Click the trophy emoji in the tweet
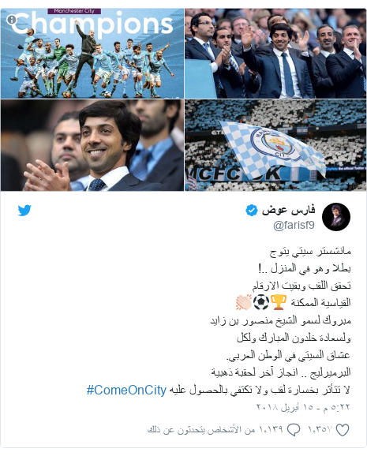This screenshot has height=456, width=367. coord(279,302)
